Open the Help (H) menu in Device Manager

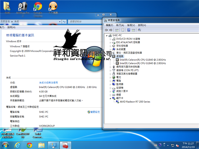(142, 25)
